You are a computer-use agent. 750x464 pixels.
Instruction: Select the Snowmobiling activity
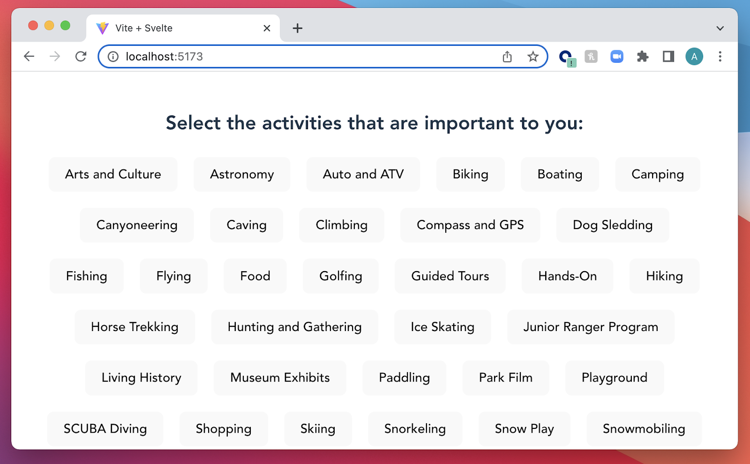[644, 429]
